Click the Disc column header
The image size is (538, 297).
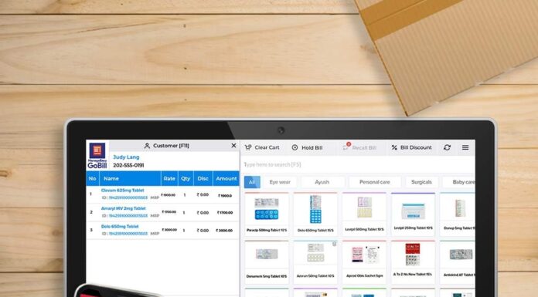click(x=203, y=178)
